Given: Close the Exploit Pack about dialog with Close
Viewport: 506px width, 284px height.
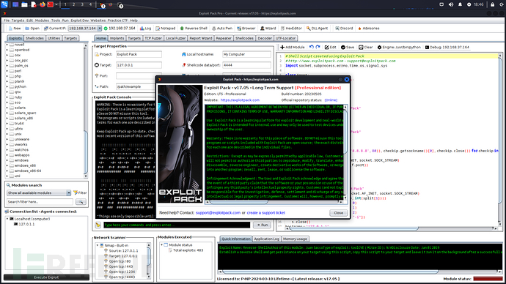Looking at the screenshot, I should [x=338, y=213].
